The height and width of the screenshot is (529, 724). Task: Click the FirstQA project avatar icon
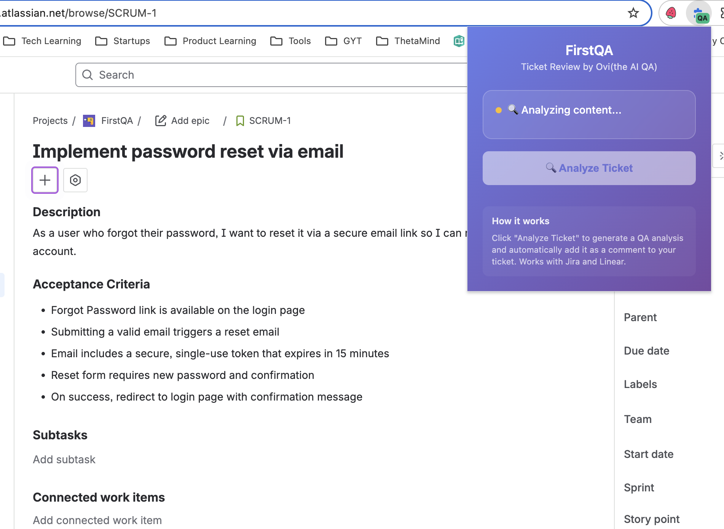(89, 121)
